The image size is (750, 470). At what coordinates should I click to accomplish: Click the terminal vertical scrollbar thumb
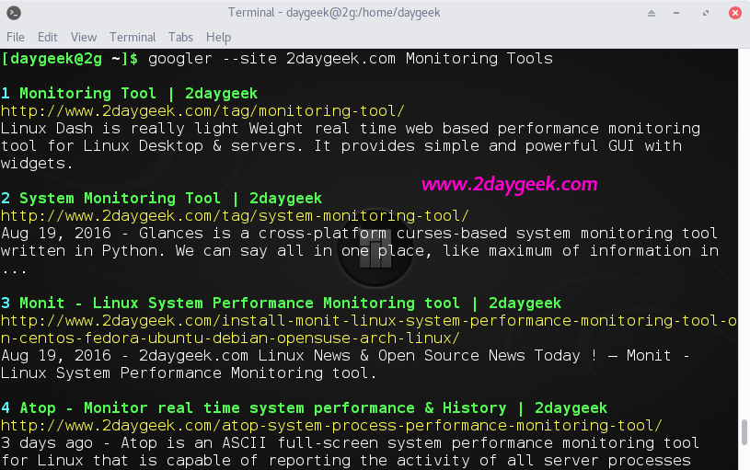click(x=744, y=432)
